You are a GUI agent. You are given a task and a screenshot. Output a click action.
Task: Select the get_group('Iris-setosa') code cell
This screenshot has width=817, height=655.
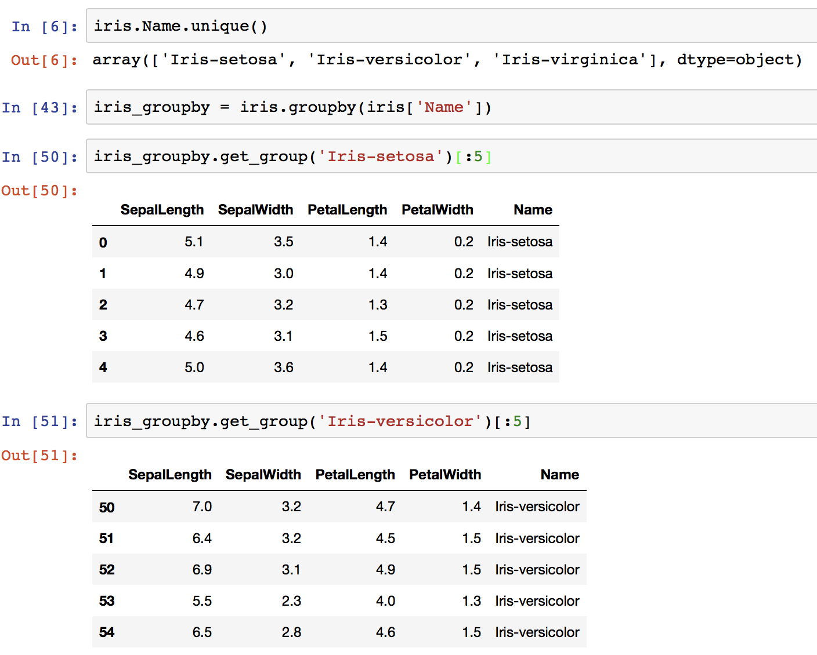coord(406,157)
